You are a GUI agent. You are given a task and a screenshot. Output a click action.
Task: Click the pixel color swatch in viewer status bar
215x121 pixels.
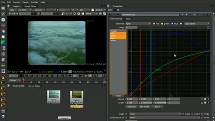pos(70,72)
